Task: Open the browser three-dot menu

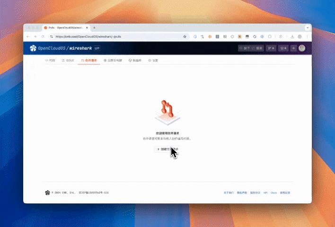Action: pyautogui.click(x=307, y=36)
